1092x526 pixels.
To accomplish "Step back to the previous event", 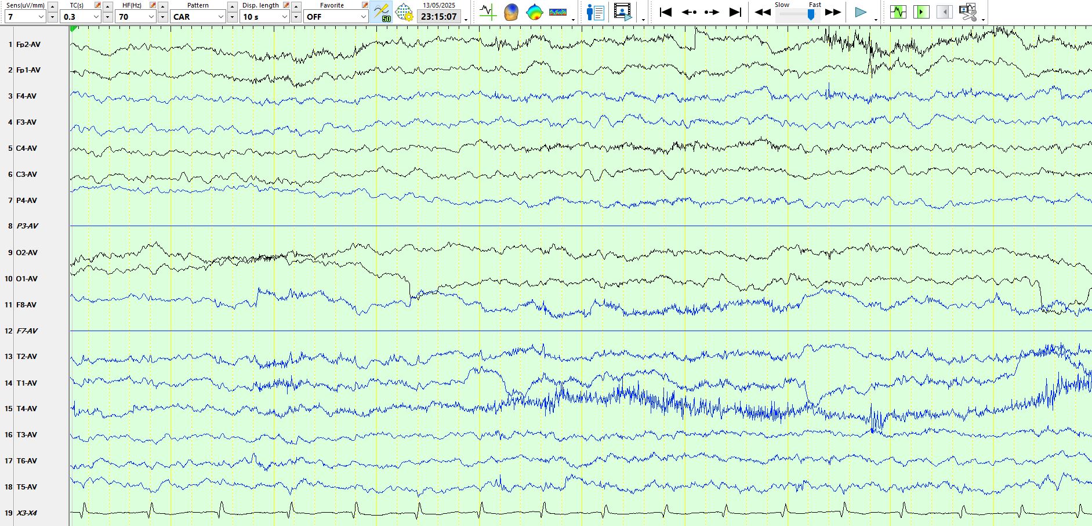I will (690, 12).
